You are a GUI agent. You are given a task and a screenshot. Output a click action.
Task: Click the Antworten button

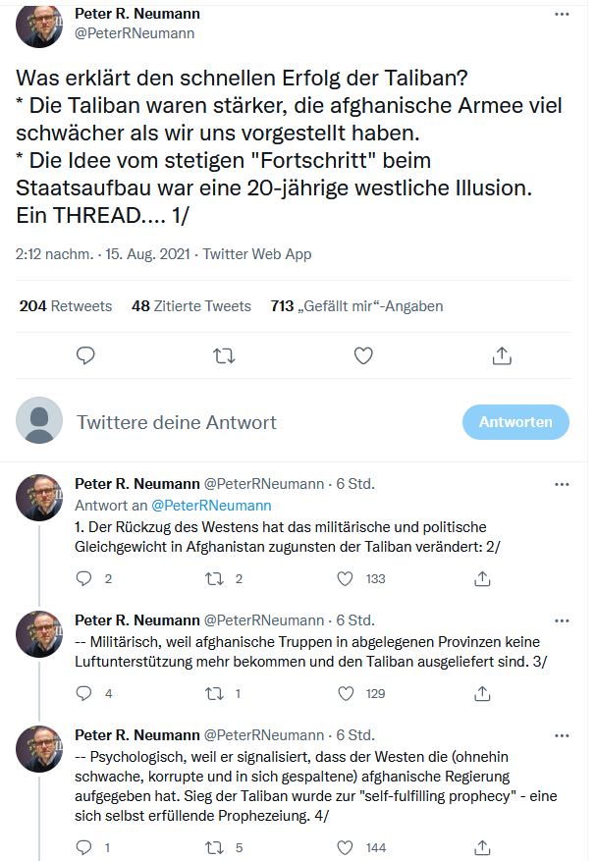pos(515,422)
